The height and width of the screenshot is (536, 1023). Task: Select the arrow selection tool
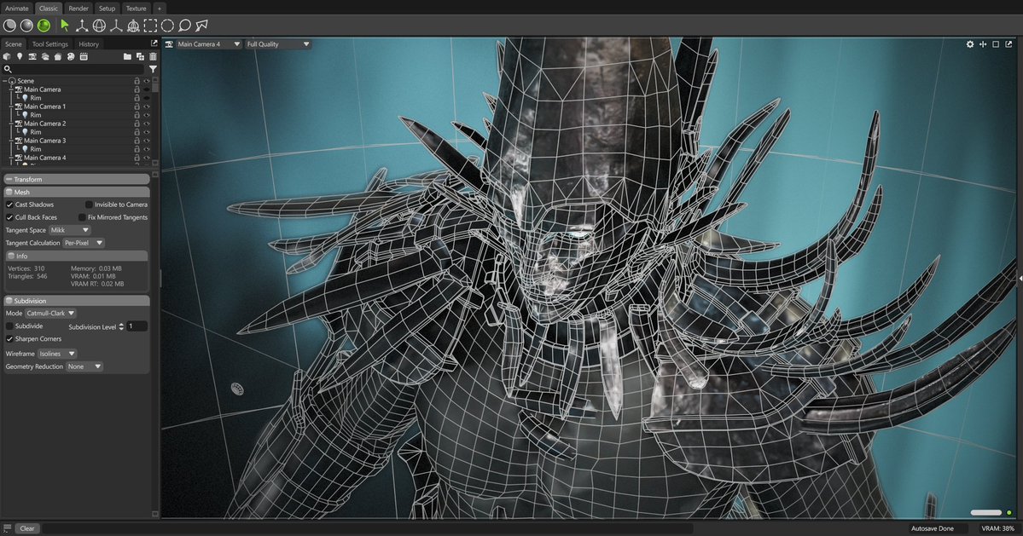pyautogui.click(x=65, y=26)
